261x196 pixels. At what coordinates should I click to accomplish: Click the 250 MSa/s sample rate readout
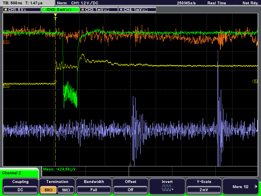[186, 3]
